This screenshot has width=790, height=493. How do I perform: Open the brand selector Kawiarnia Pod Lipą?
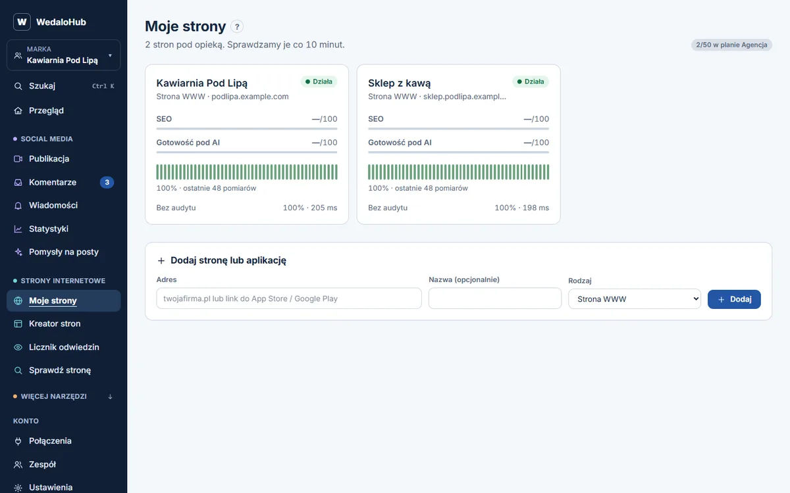pyautogui.click(x=63, y=55)
